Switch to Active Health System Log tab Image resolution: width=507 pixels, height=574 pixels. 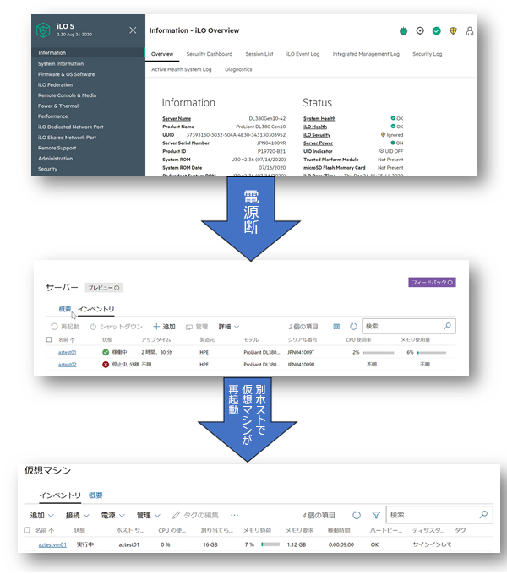coord(182,69)
